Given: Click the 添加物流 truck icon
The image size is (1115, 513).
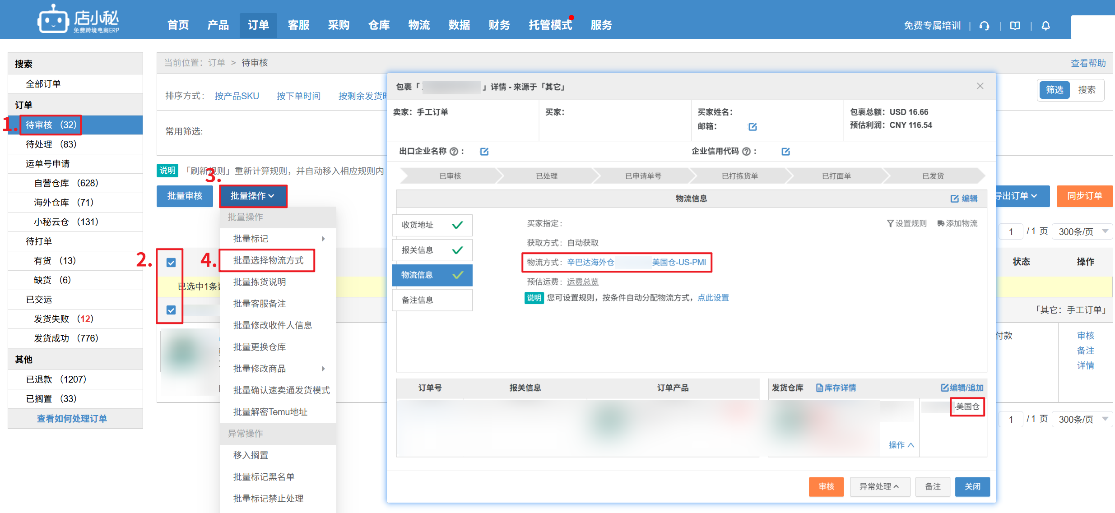Looking at the screenshot, I should click(x=940, y=223).
